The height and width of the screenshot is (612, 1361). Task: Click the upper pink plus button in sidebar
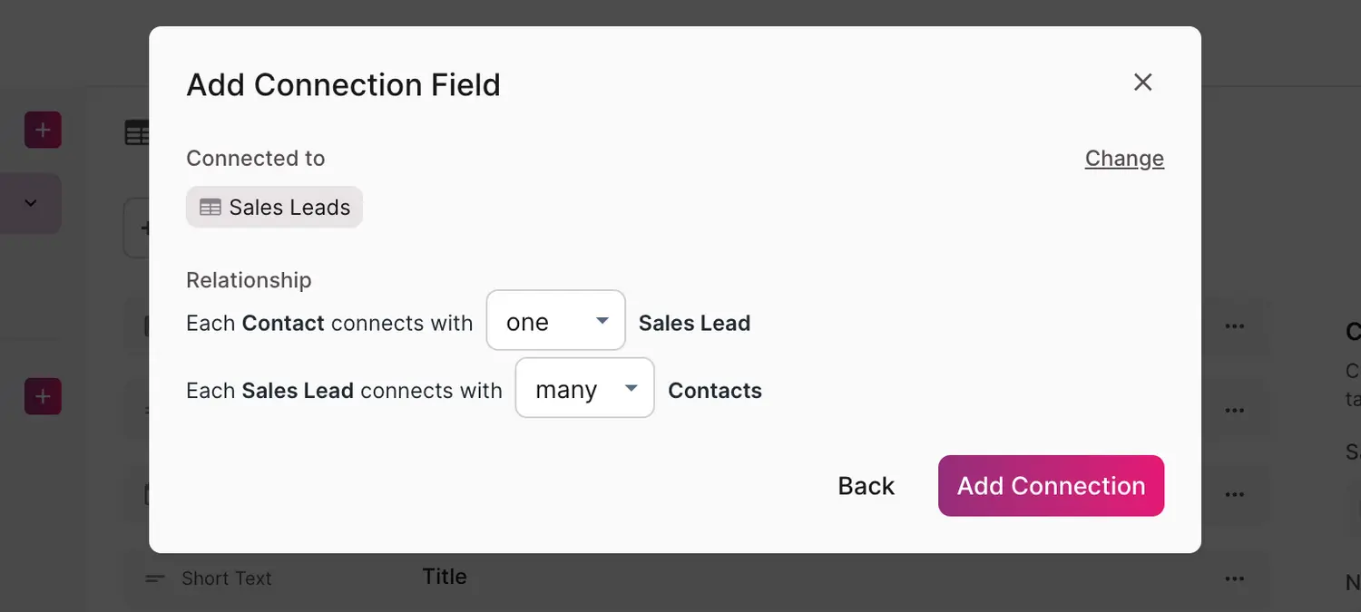[43, 131]
